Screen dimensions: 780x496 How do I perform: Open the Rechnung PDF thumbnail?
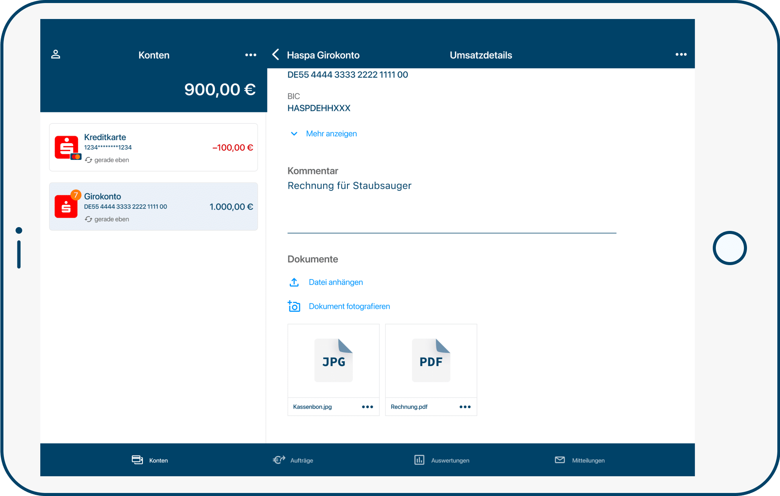(x=431, y=361)
